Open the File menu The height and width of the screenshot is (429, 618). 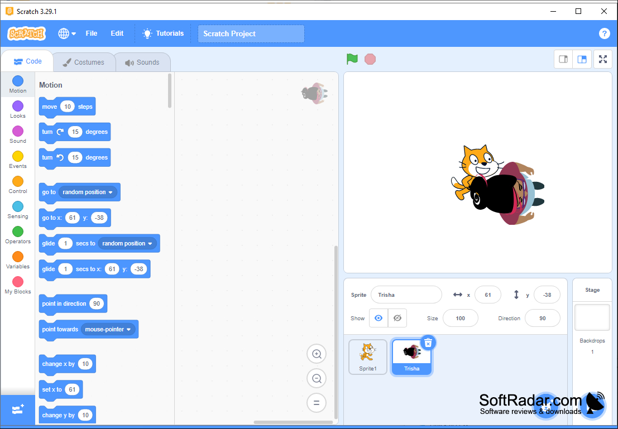click(x=92, y=33)
